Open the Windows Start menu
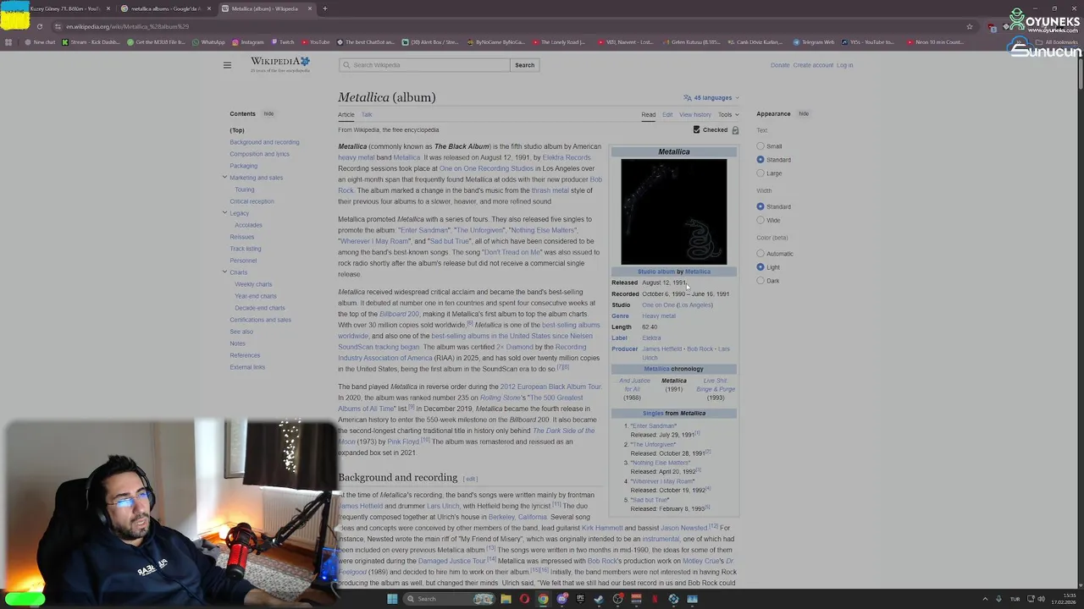 [x=392, y=599]
